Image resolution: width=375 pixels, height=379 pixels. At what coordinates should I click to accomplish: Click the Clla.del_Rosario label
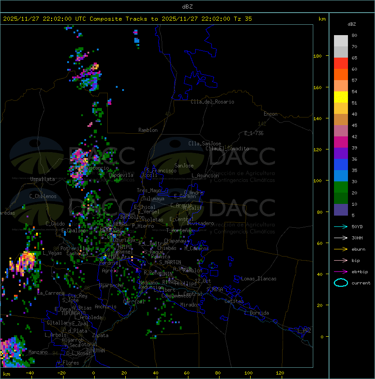[x=212, y=102]
